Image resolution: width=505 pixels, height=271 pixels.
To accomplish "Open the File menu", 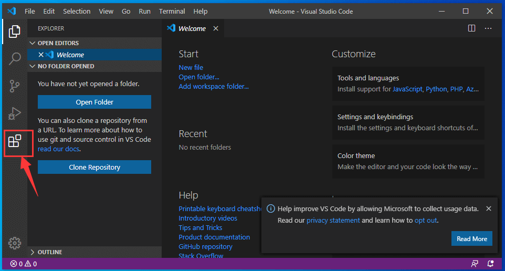I will pos(29,11).
